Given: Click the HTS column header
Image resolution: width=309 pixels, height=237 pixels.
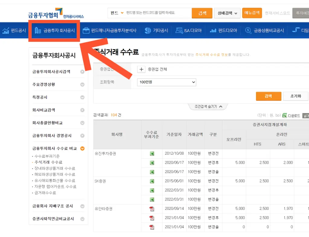Looking at the screenshot, I should (258, 144).
